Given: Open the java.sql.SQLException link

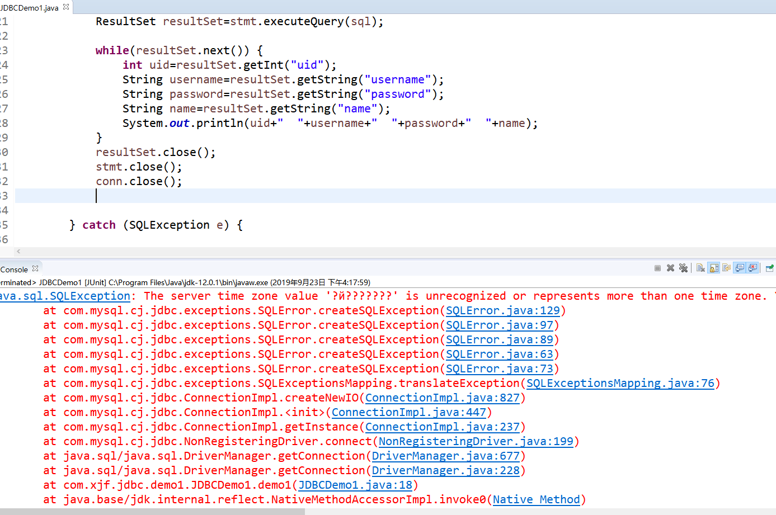Looking at the screenshot, I should (64, 296).
